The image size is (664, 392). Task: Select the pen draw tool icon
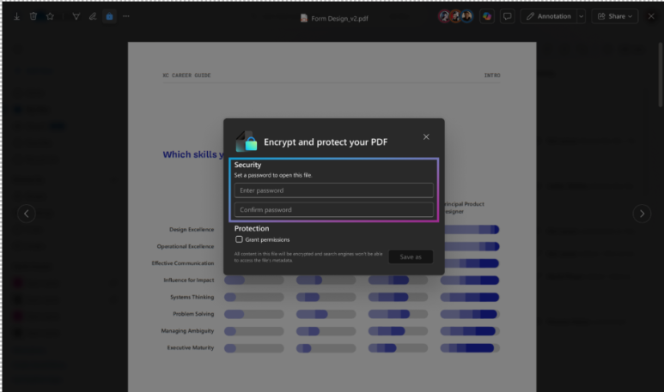point(93,16)
